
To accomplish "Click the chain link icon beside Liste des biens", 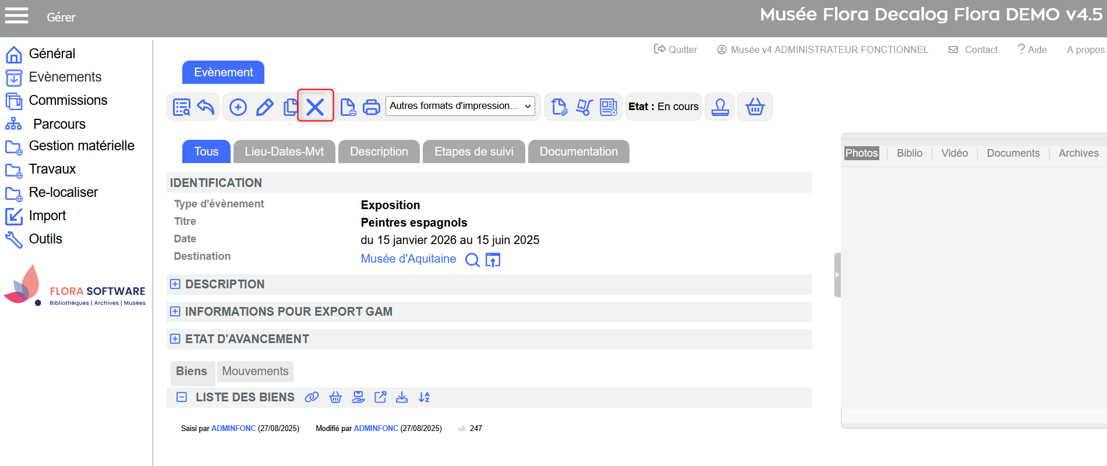I will click(x=312, y=397).
